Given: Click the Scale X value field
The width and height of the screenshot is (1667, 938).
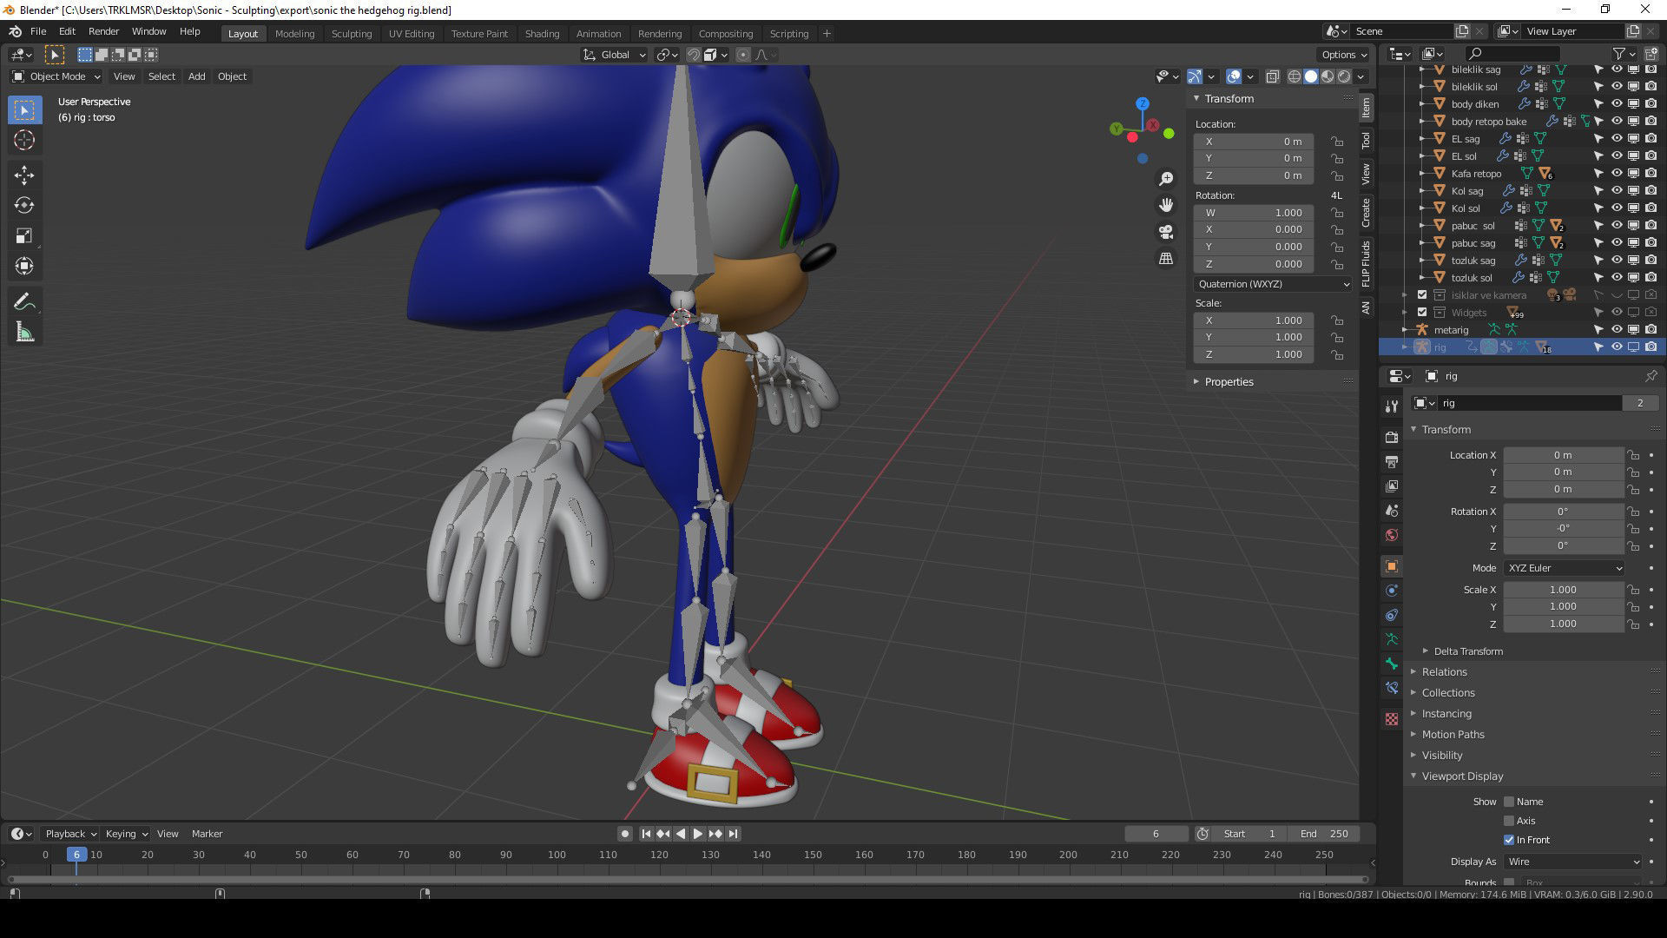Looking at the screenshot, I should 1562,590.
